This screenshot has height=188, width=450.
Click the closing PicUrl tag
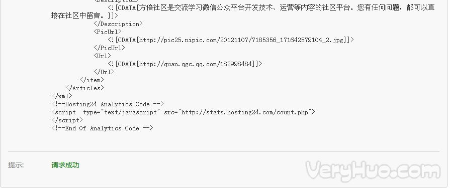[109, 48]
